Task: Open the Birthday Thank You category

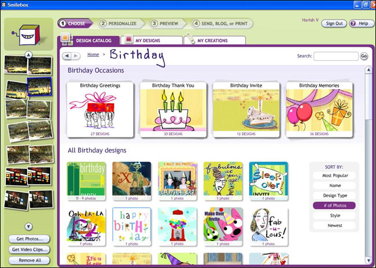Action: (173, 109)
